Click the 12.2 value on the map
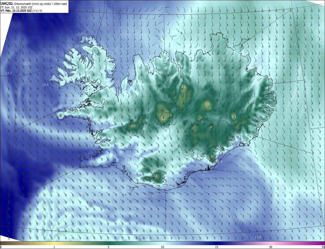325x249 pixels. click(x=26, y=63)
